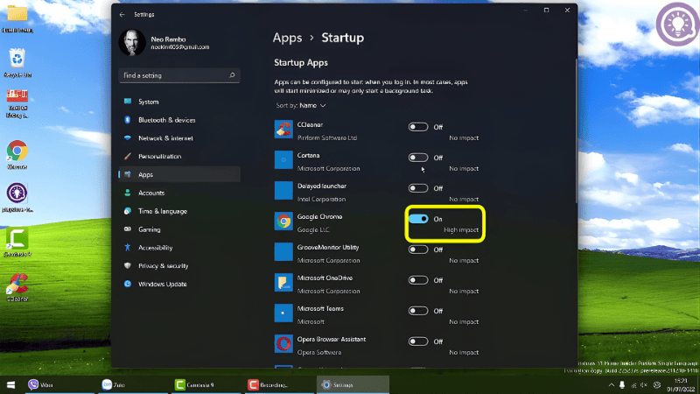Click in the Find a setting field
Screen dimensions: 700x394
179,75
